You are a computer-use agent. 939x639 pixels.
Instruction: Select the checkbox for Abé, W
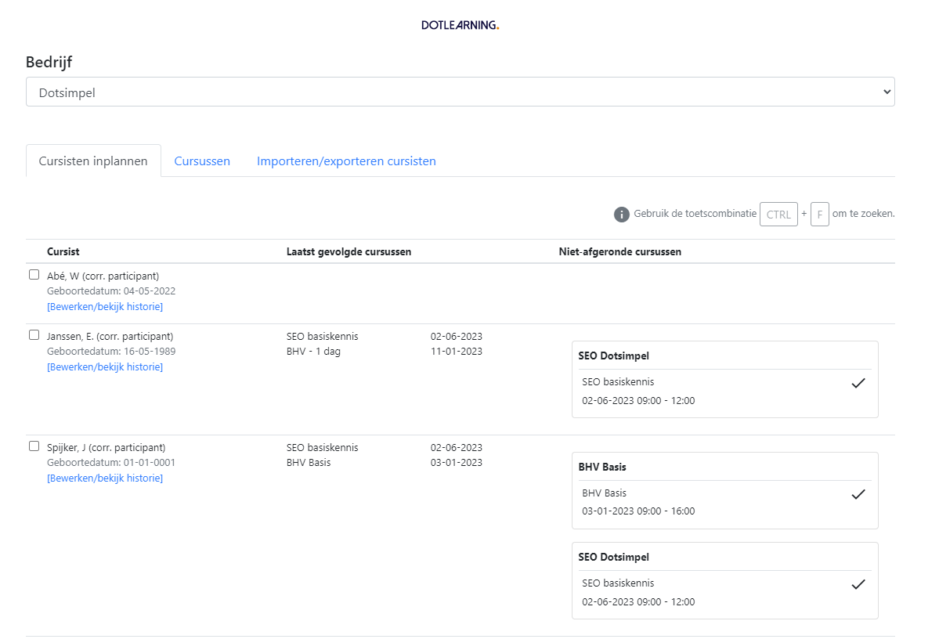click(34, 275)
